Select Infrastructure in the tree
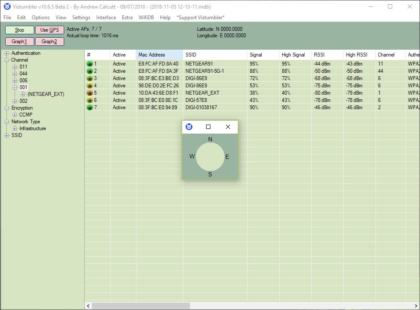 33,128
